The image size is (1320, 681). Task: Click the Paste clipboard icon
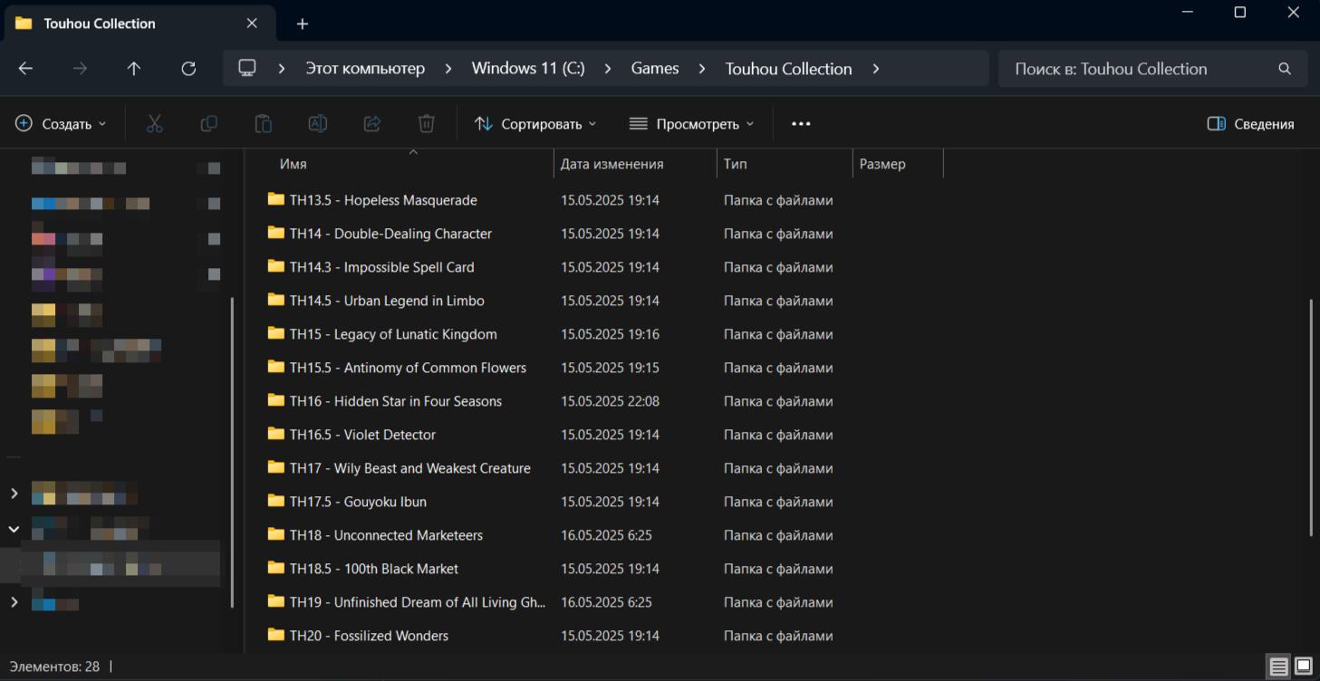click(263, 124)
